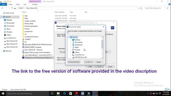The width and height of the screenshot is (171, 96).
Task: Expand Downloads in Browse For Folder tree
Action: point(71,45)
